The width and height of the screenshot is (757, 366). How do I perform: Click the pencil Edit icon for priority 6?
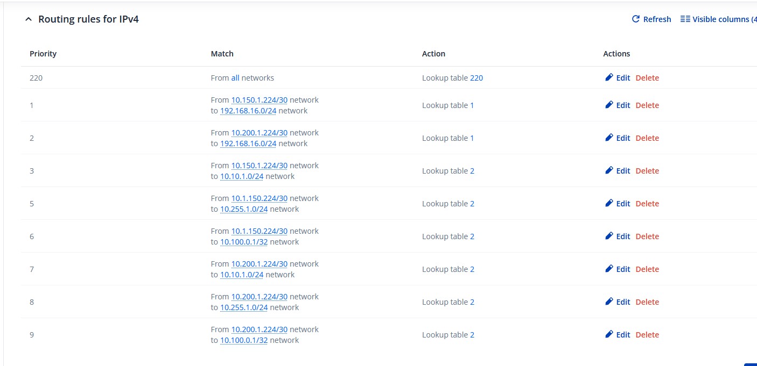pyautogui.click(x=609, y=236)
